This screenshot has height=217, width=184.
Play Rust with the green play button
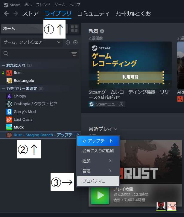tap(100, 195)
